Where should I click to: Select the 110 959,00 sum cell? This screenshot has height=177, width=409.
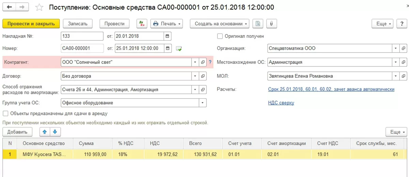tap(92, 154)
